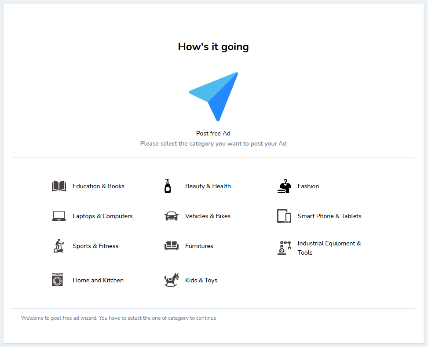The image size is (428, 347).
Task: Click the Fashion shirt-and-hanger icon
Action: (284, 186)
